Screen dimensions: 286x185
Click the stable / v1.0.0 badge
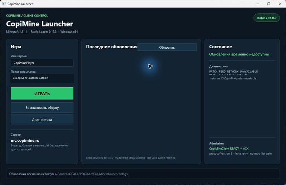[x=266, y=18]
